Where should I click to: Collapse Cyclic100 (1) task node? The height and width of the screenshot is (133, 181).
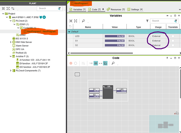point(18,28)
